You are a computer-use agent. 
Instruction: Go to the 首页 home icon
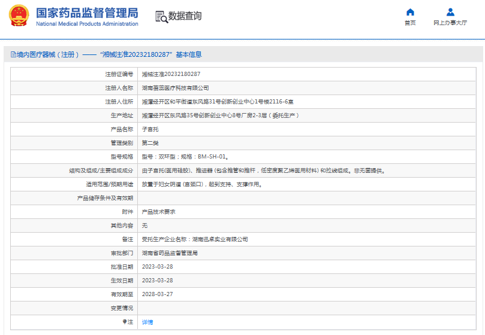point(410,12)
